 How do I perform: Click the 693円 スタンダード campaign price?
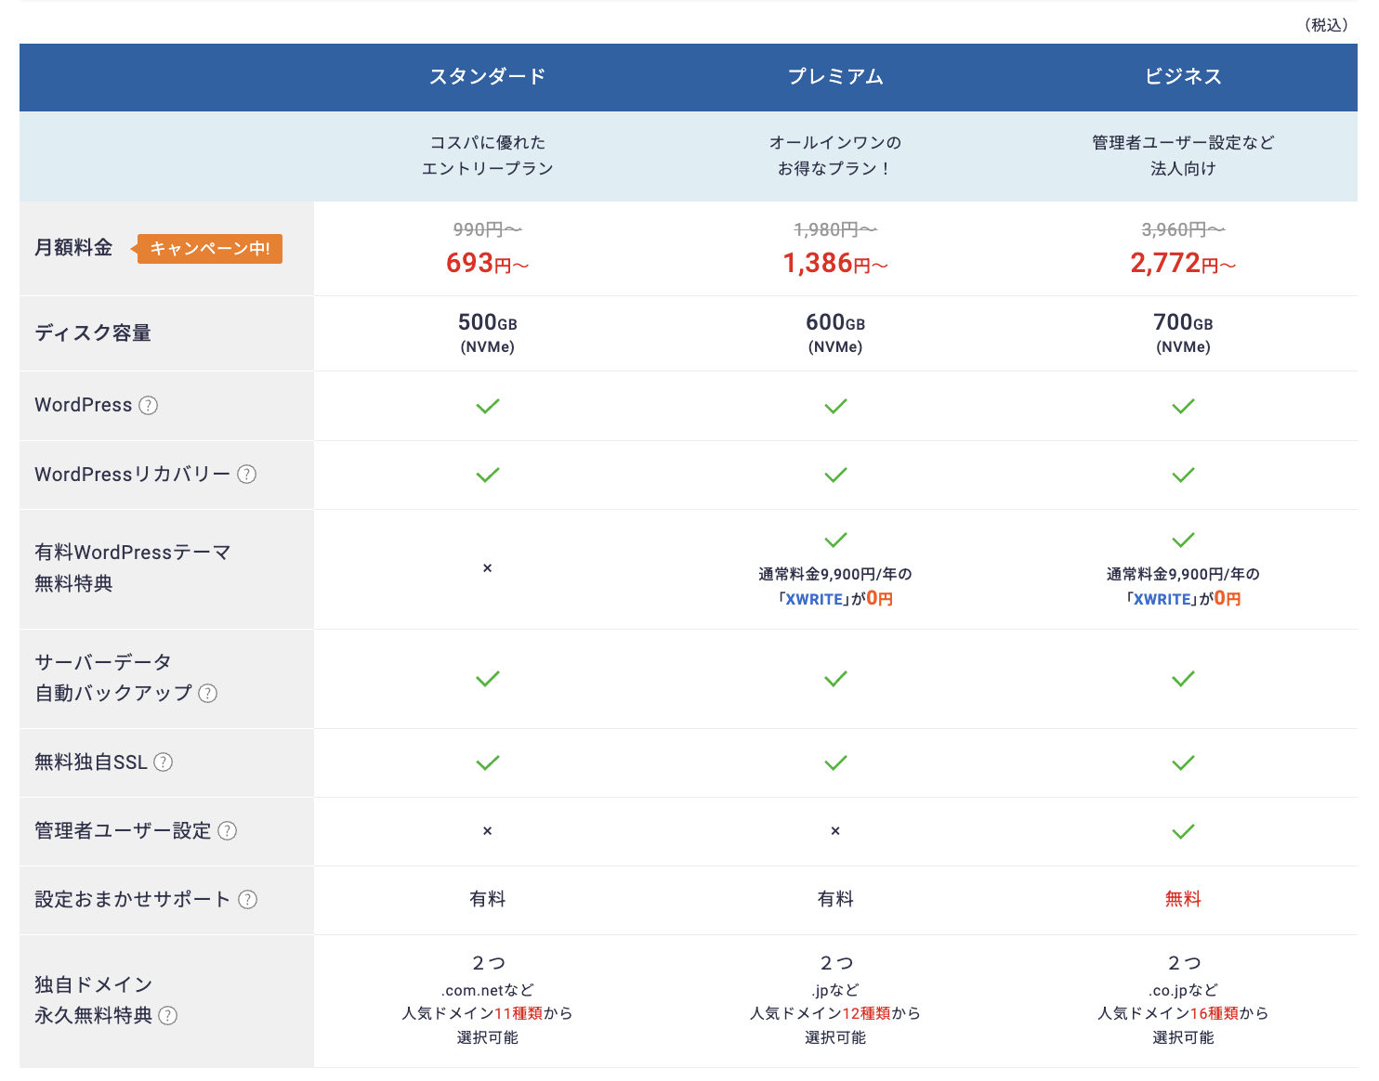[x=487, y=264]
